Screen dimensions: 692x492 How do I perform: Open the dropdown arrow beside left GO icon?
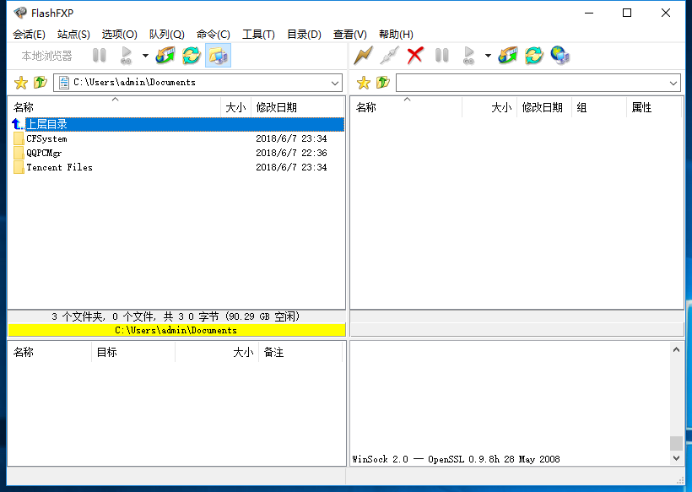pyautogui.click(x=145, y=56)
